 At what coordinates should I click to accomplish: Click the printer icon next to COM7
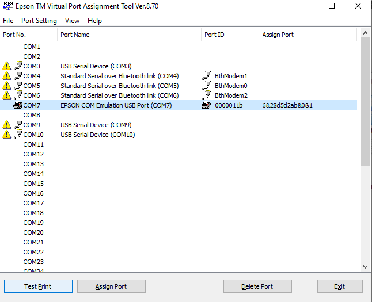tap(18, 105)
